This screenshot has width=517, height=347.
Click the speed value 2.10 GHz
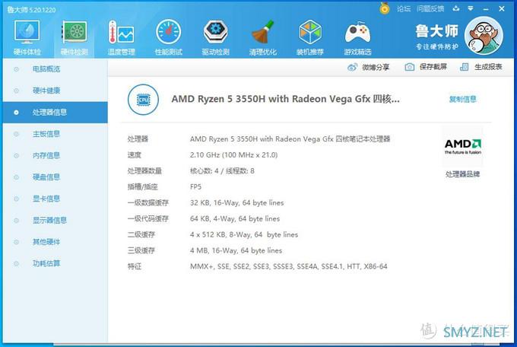click(233, 154)
